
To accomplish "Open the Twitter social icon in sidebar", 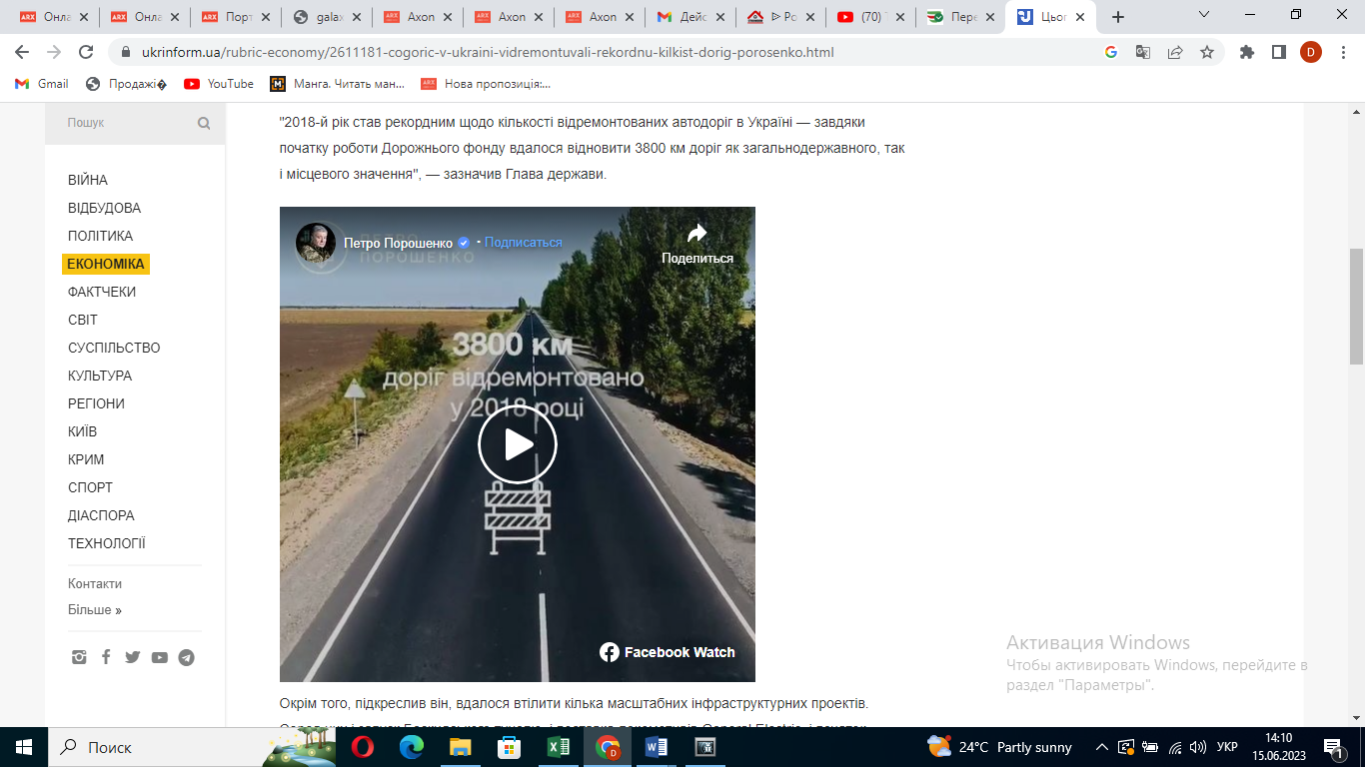I will coord(132,657).
